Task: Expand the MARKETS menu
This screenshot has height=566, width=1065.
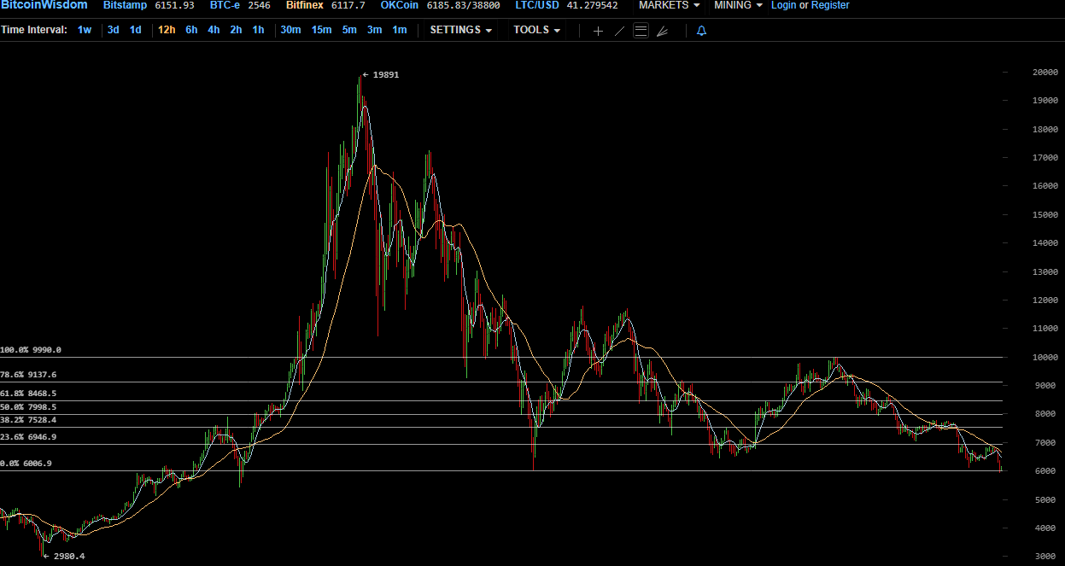Action: (x=669, y=5)
